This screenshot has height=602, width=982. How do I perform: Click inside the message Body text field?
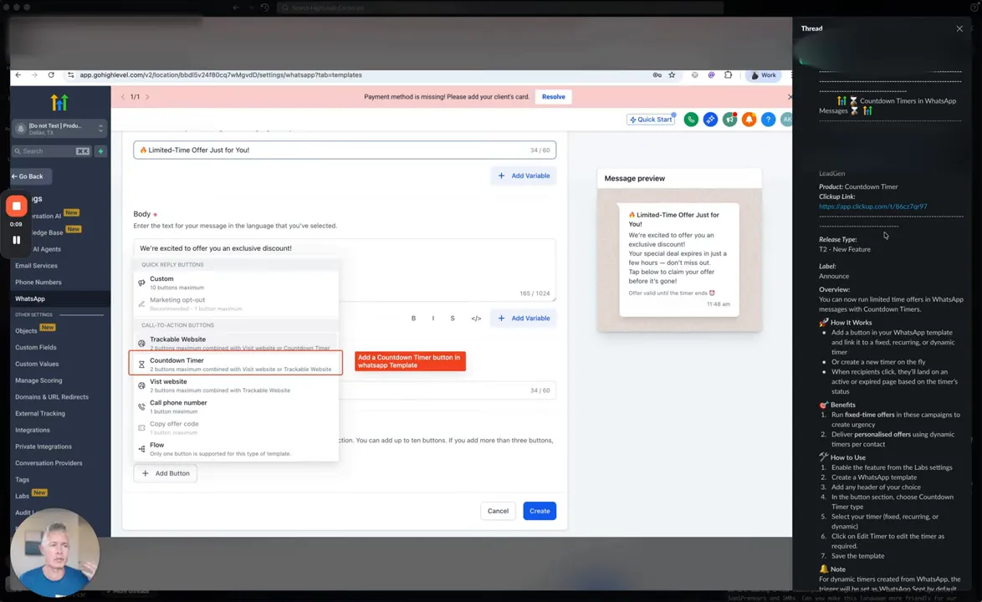pos(345,270)
